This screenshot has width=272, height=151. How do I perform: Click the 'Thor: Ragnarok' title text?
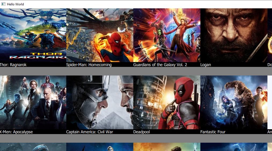pos(13,65)
